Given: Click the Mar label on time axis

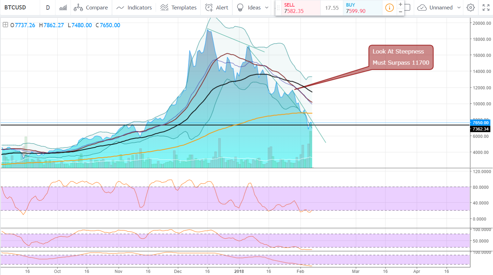Looking at the screenshot, I should [x=356, y=271].
